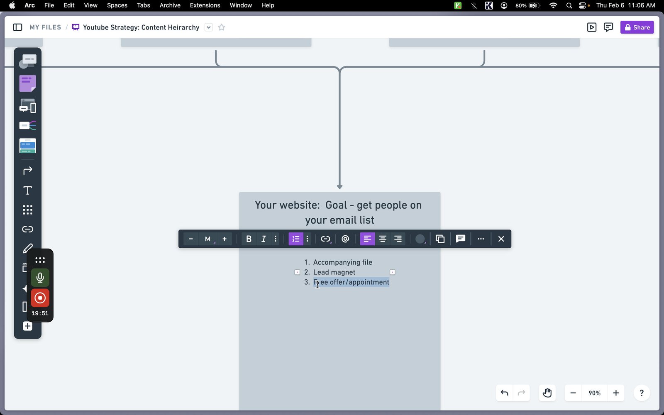Open the Archive menu

tap(170, 5)
